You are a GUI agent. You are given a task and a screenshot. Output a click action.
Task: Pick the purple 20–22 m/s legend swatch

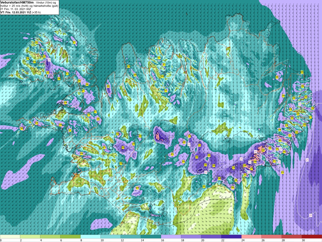click(x=211, y=237)
